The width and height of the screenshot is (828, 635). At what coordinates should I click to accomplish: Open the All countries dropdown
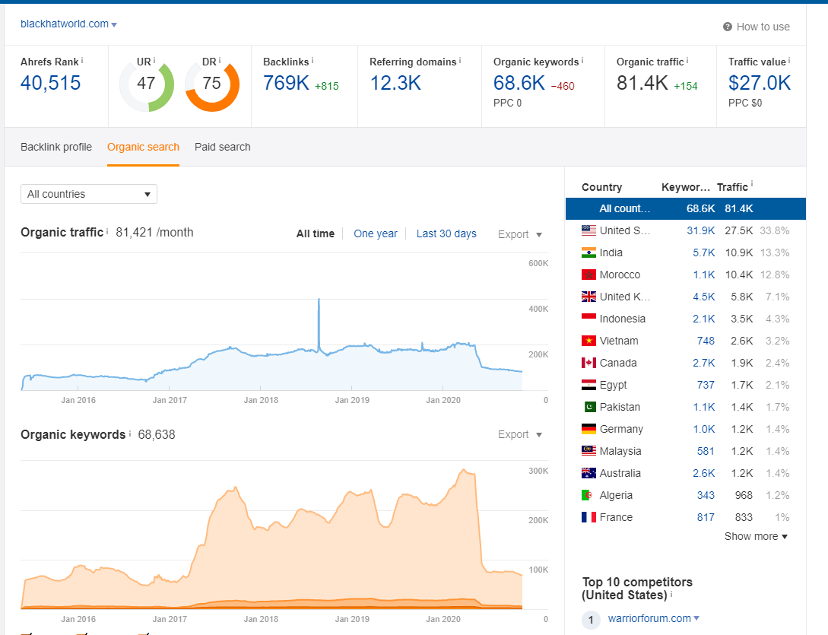(89, 194)
